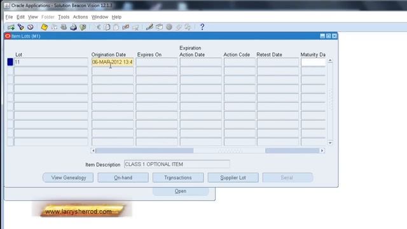The height and width of the screenshot is (229, 407).
Task: Click the Zoom toolbar icon
Action: (160, 27)
